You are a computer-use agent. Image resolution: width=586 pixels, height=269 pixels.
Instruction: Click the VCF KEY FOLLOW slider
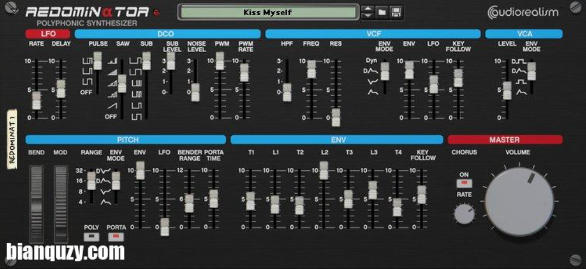click(x=458, y=78)
